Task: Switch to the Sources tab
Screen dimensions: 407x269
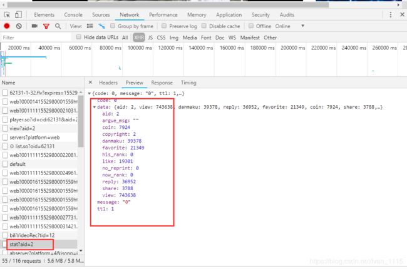Action: tap(101, 15)
